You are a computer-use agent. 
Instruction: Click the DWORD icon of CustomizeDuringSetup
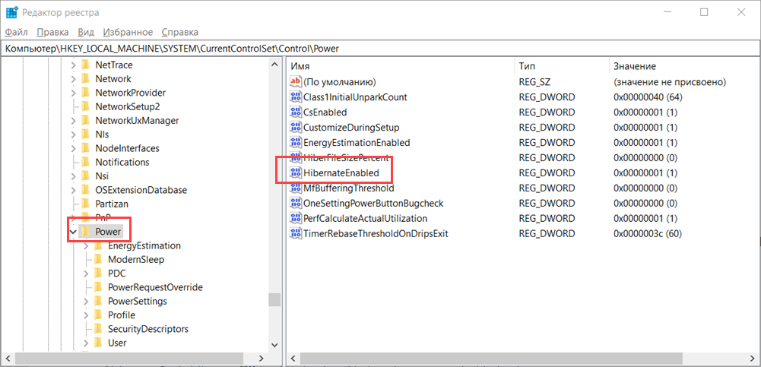point(296,128)
